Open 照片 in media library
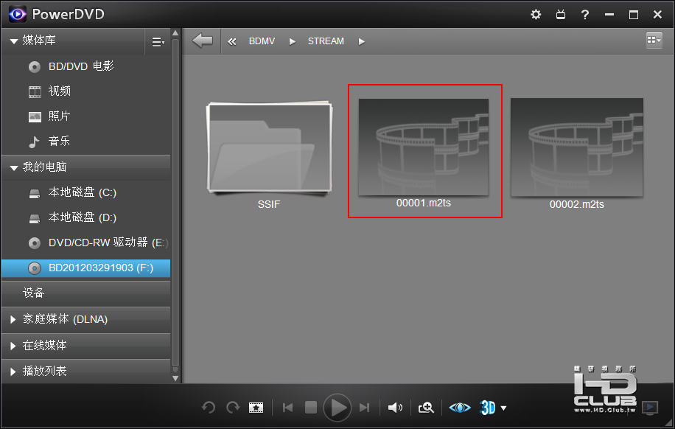The image size is (675, 429). tap(59, 116)
